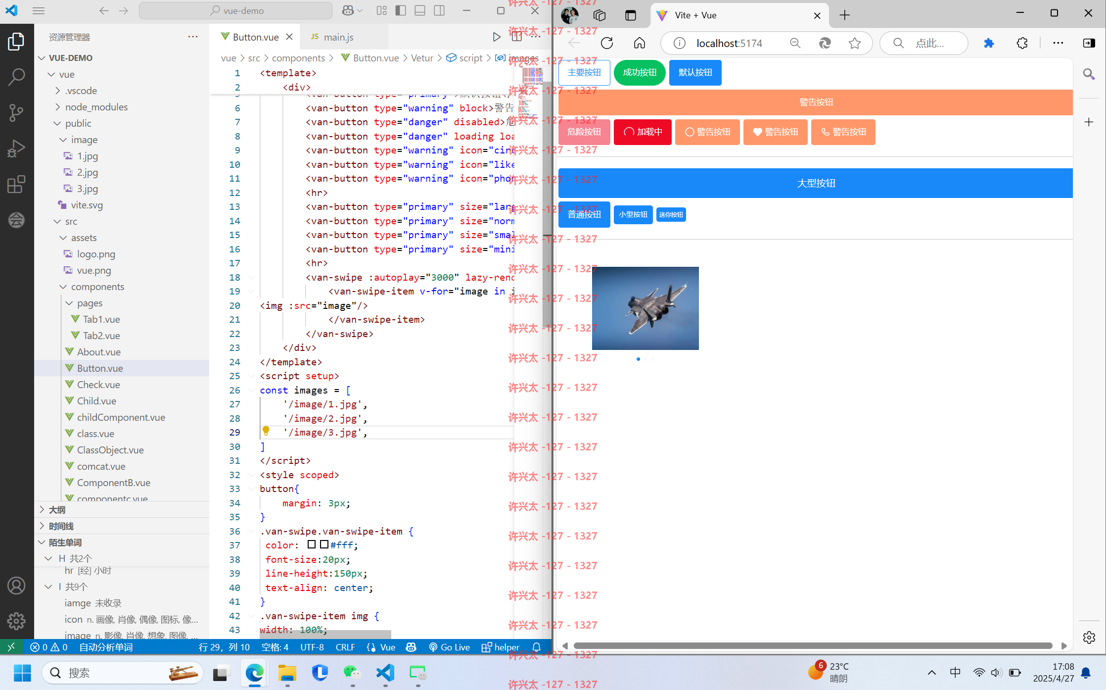
Task: Go back in VS Code navigation history
Action: pyautogui.click(x=103, y=10)
